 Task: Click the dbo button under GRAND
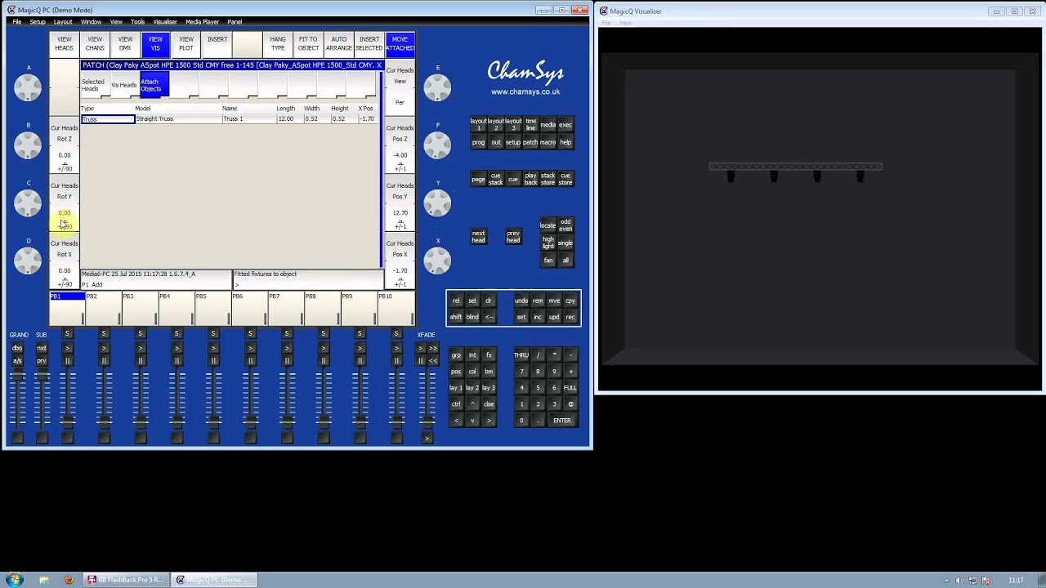point(17,348)
